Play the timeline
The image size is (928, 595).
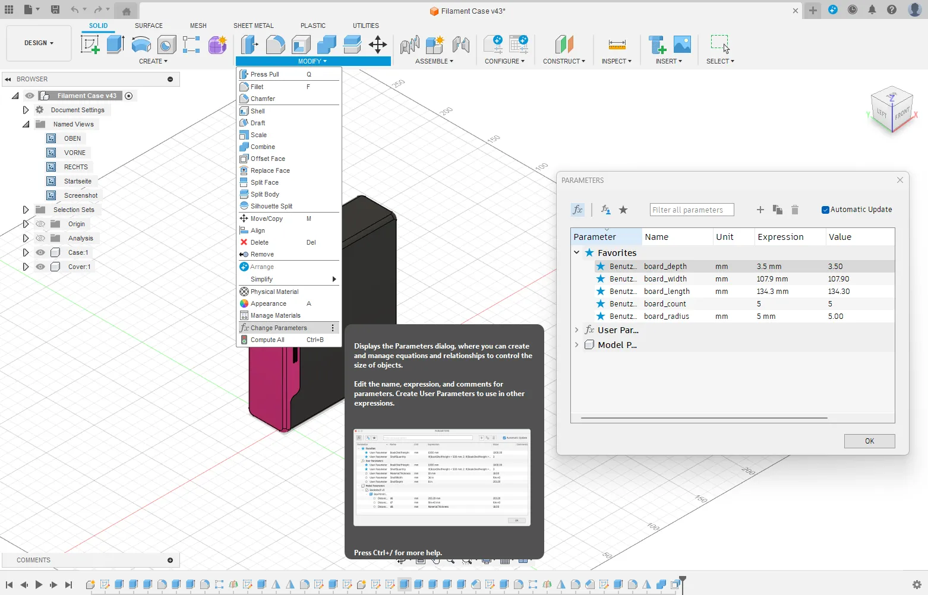point(39,585)
